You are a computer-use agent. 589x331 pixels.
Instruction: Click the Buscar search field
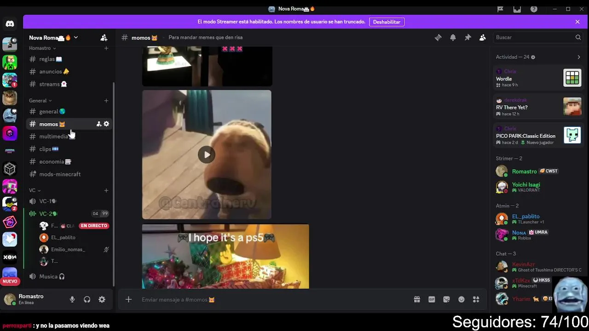537,38
